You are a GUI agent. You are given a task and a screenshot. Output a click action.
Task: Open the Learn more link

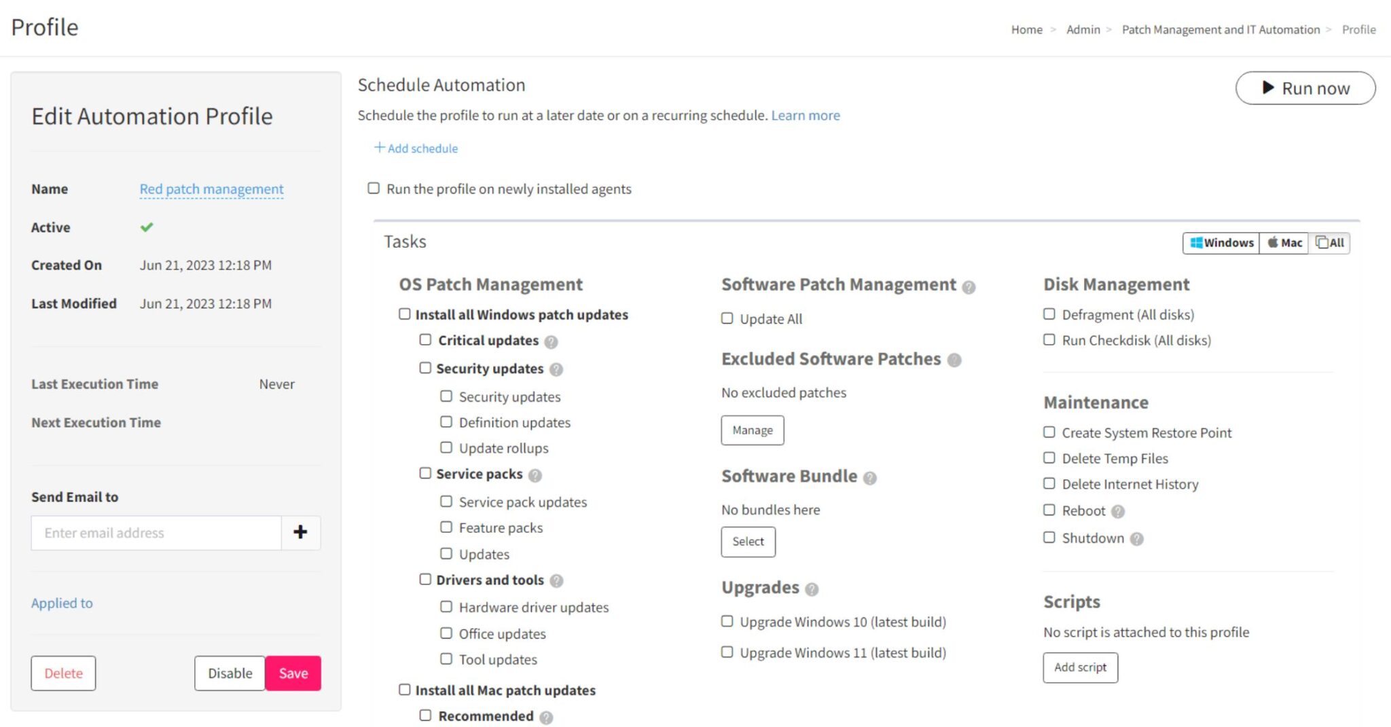[806, 115]
